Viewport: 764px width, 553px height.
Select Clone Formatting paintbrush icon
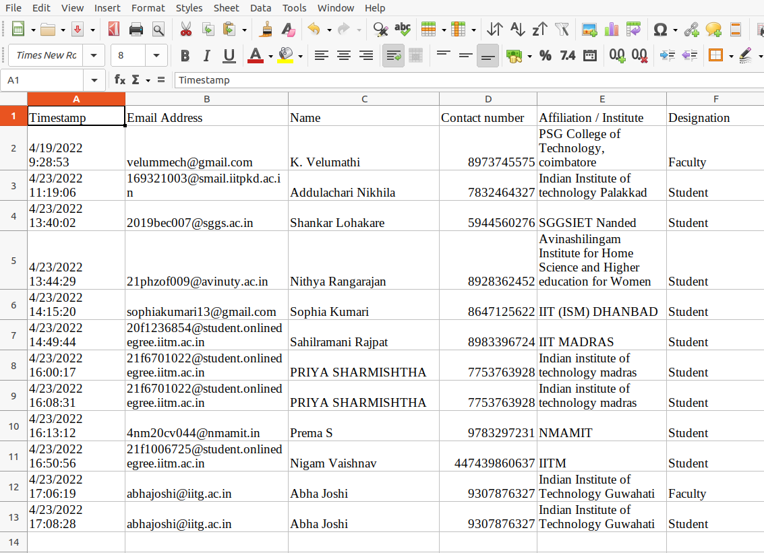tap(266, 29)
